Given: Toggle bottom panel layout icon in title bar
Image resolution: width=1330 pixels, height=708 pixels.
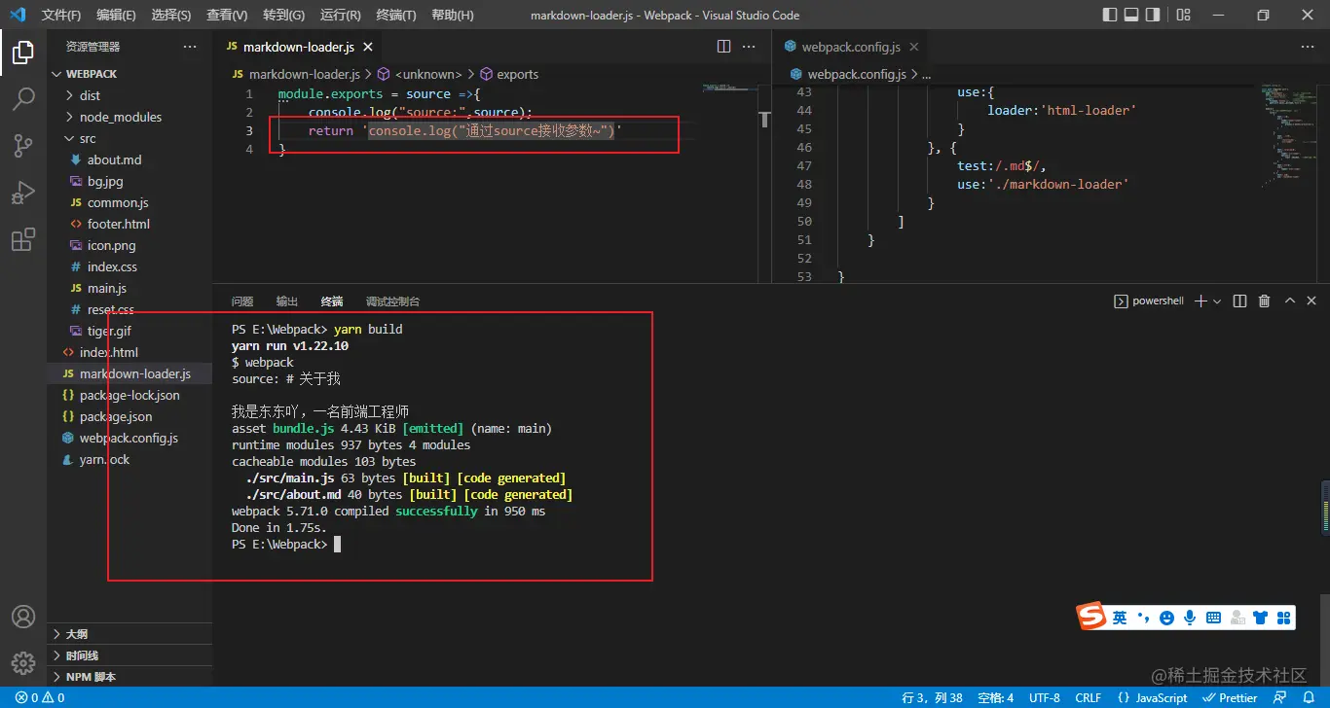Looking at the screenshot, I should point(1131,15).
